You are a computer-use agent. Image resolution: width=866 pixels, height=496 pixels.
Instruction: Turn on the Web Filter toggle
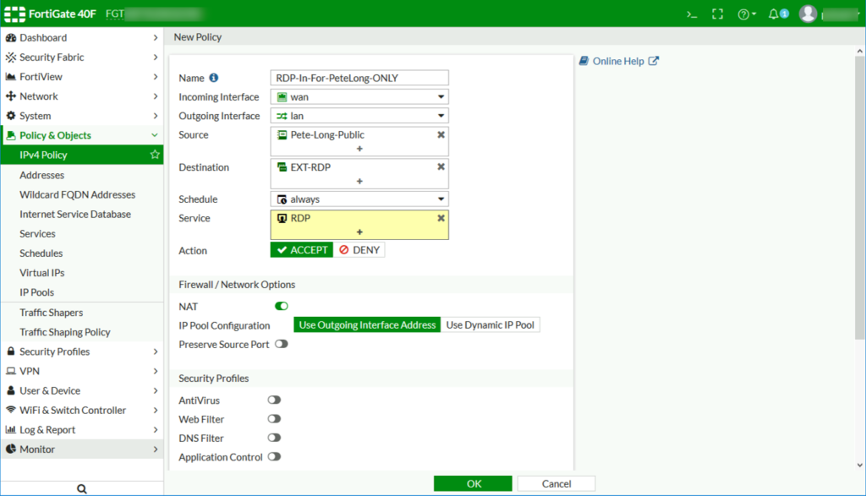tap(272, 419)
